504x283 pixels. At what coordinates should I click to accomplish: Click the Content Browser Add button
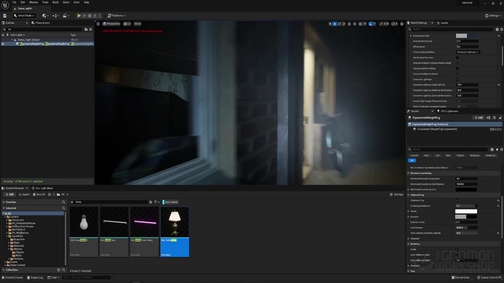10,194
